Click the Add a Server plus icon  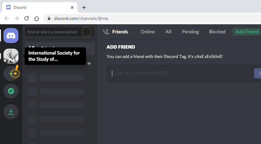click(x=11, y=74)
